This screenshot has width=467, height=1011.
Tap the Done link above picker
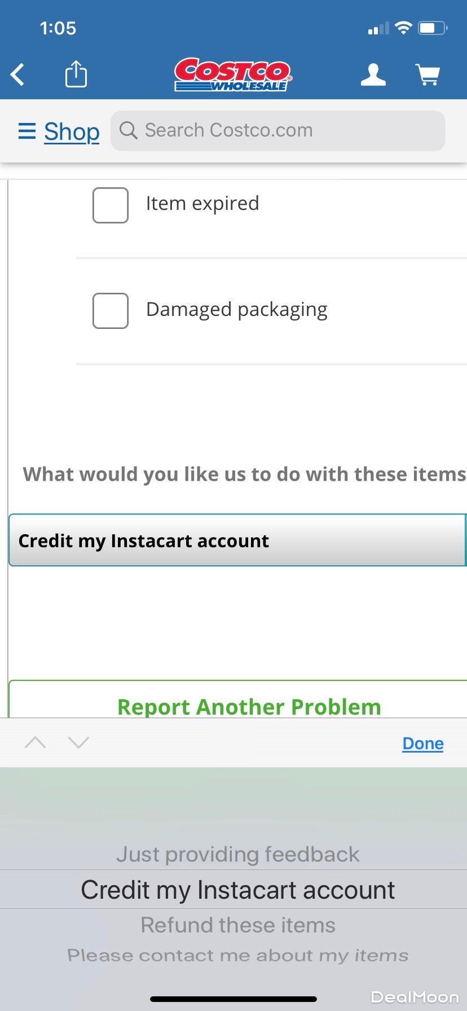coord(423,744)
